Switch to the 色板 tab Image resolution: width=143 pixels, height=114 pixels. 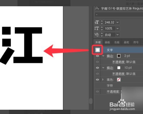point(117,42)
